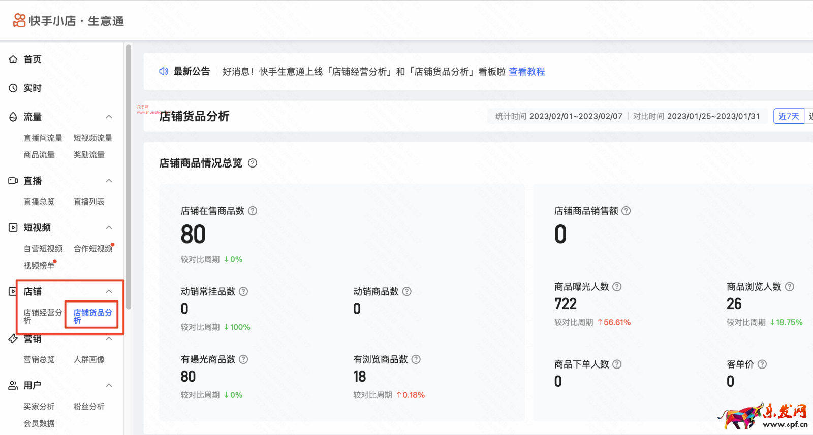Image resolution: width=813 pixels, height=435 pixels.
Task: Open help icon next to 客单价
Action: [x=762, y=364]
